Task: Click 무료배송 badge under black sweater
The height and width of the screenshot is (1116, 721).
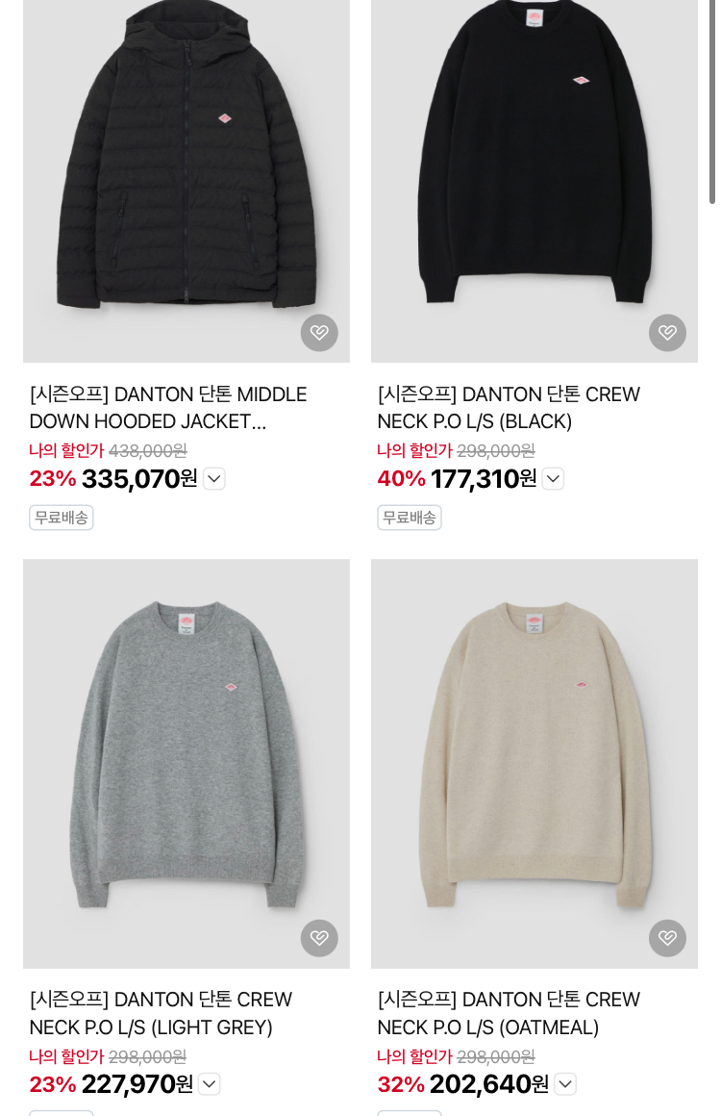Action: point(409,518)
